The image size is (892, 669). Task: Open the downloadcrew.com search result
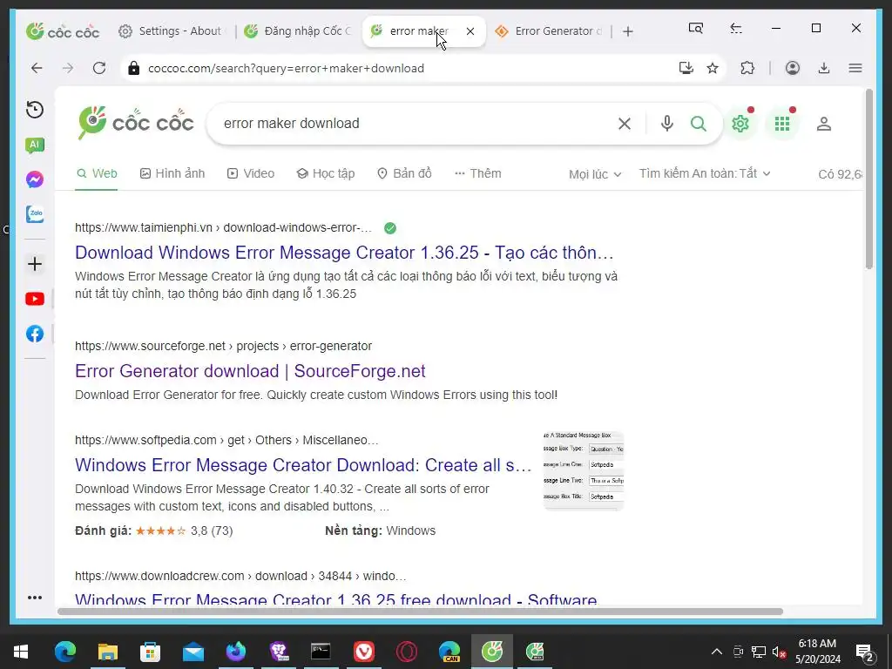coord(336,598)
